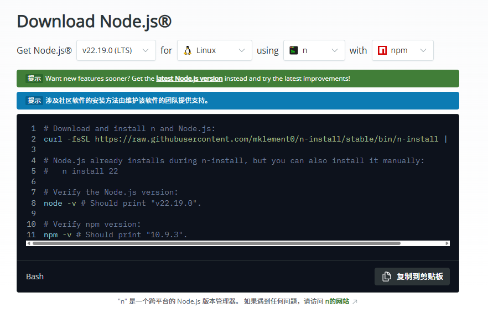Click the external link arrow icon after n的网站
Viewport: 488px width, 318px height.
tap(355, 301)
